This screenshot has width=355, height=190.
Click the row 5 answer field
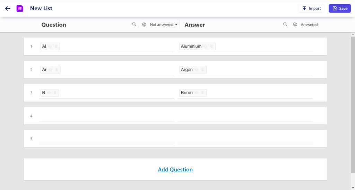point(245,139)
